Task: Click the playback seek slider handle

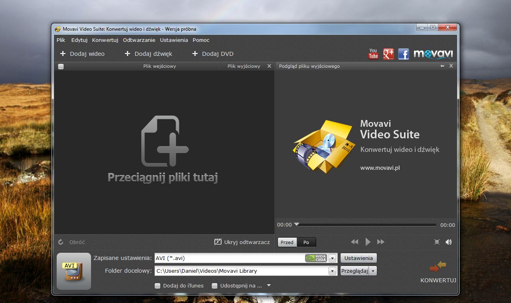Action: (297, 224)
